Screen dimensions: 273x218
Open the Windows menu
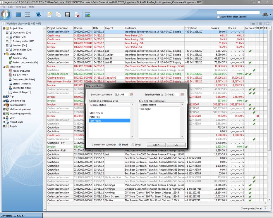(x=20, y=6)
